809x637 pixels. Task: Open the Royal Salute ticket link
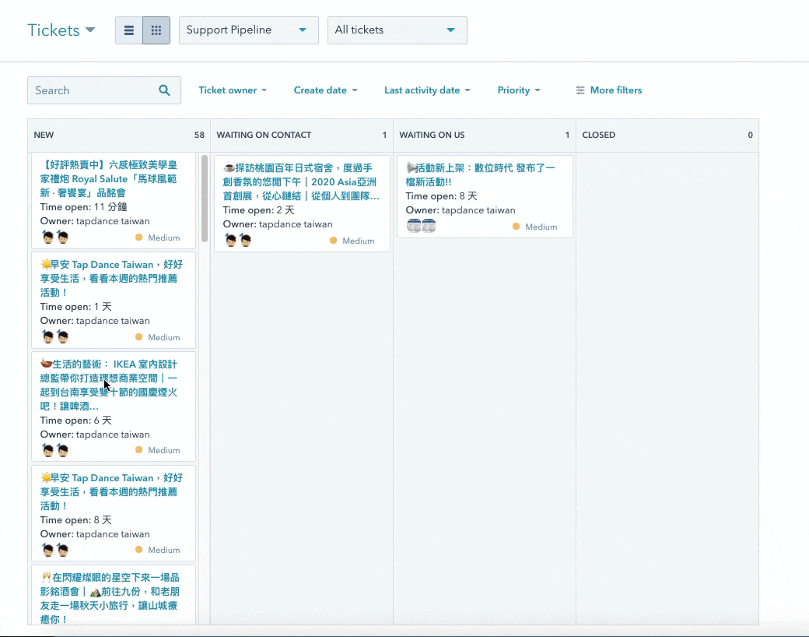[x=108, y=178]
